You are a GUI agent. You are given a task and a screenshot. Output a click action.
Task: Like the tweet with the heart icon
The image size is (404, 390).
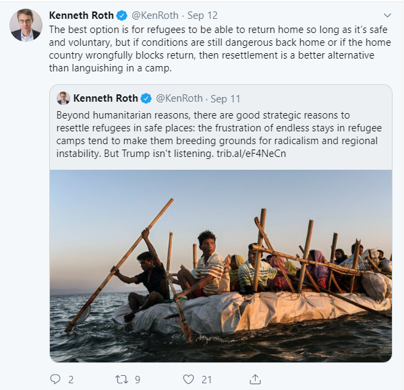tap(188, 379)
